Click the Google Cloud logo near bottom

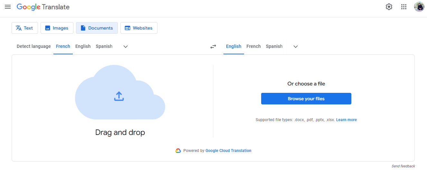pos(178,150)
